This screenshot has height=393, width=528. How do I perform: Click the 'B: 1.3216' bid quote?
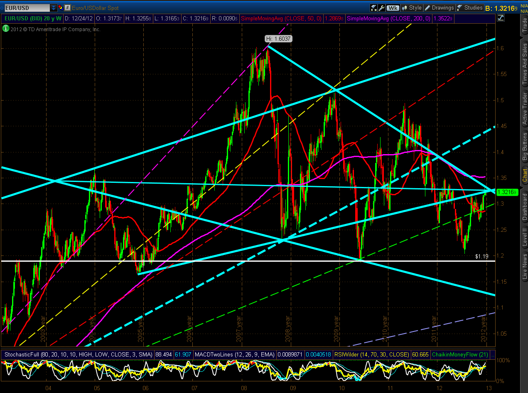502,8
